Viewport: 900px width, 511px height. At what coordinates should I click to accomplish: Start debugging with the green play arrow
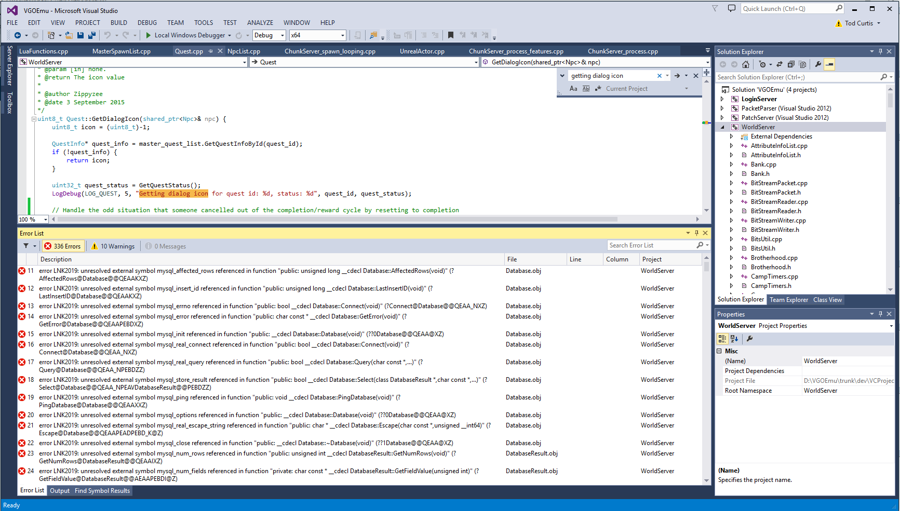pyautogui.click(x=149, y=35)
